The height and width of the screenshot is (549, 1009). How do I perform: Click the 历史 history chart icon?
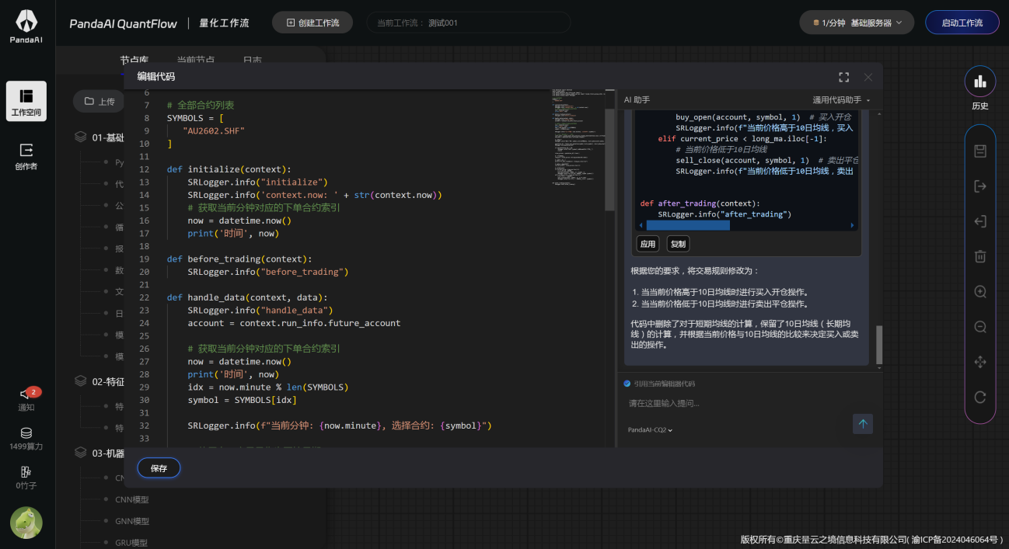pyautogui.click(x=980, y=81)
